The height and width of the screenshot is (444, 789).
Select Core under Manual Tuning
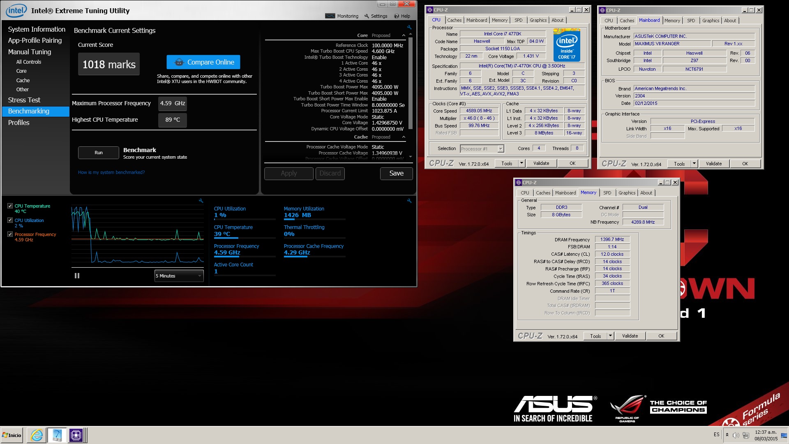21,71
